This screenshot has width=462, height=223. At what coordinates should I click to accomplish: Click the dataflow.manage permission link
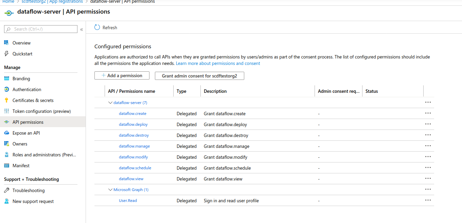(x=134, y=146)
